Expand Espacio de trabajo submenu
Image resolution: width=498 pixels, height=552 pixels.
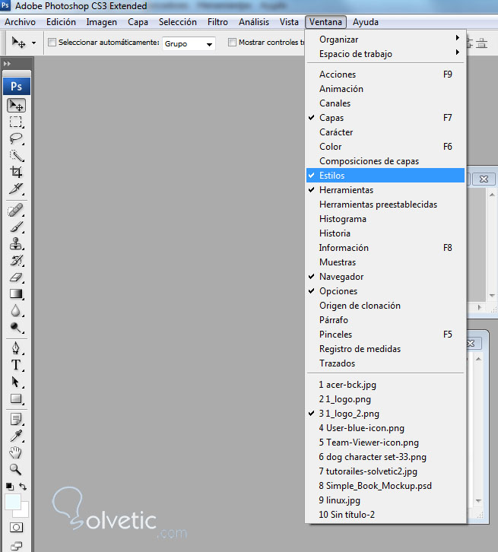385,53
